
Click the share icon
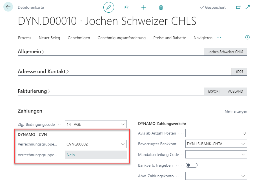coord(126,7)
